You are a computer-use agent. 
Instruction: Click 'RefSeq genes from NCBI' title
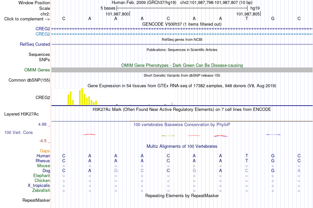[182, 39]
